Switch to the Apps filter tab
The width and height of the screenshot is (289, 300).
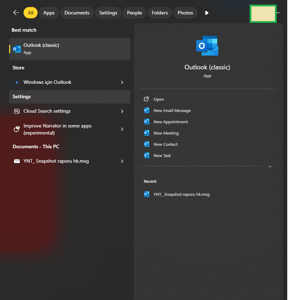tap(49, 13)
